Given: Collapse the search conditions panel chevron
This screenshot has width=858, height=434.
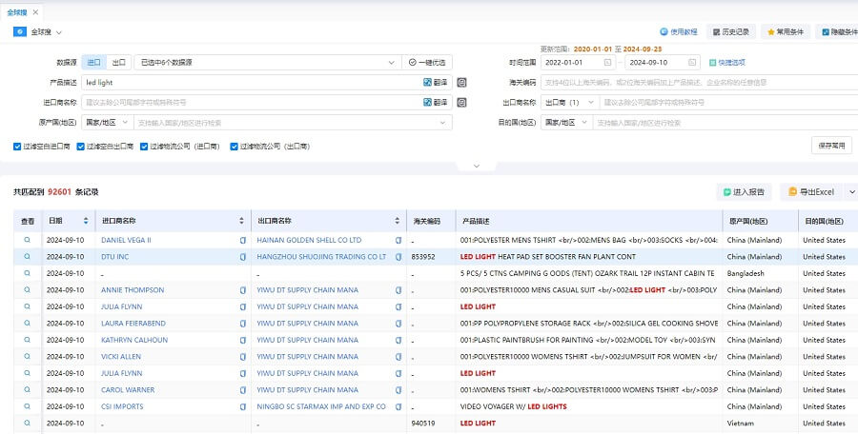Looking at the screenshot, I should click(x=476, y=166).
